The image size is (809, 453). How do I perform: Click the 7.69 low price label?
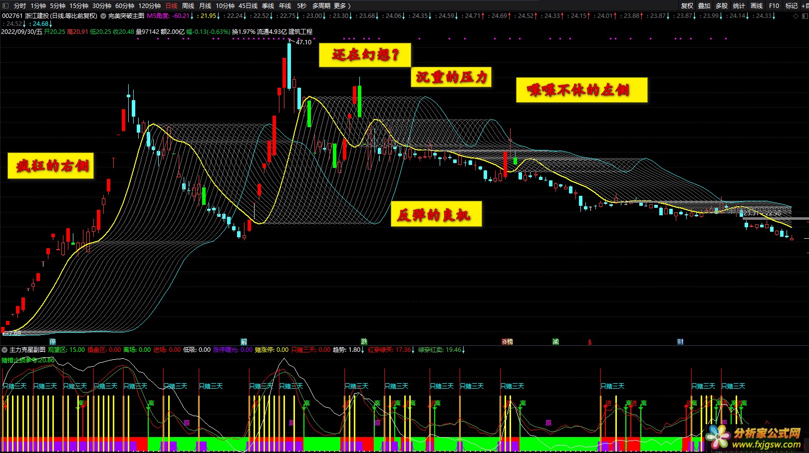coord(14,333)
